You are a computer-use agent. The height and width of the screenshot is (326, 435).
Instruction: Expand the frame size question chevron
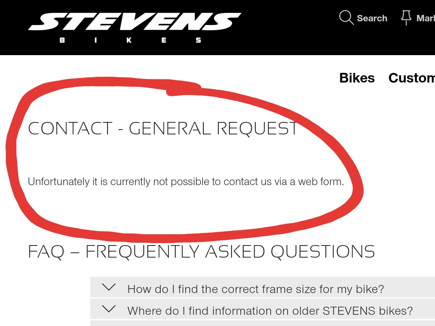point(109,288)
